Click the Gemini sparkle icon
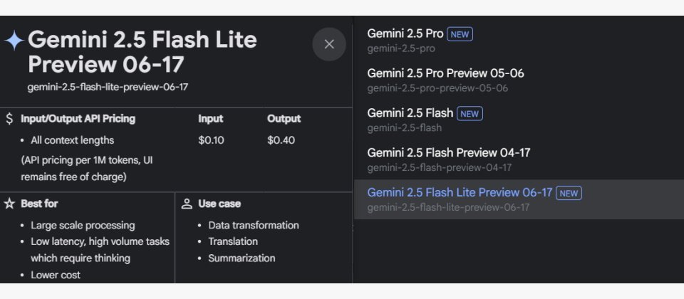 tap(14, 41)
